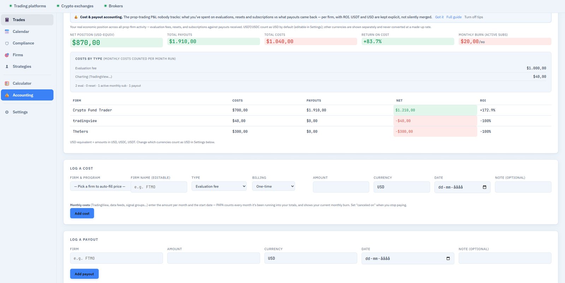Click the cost Amount input field

(341, 187)
